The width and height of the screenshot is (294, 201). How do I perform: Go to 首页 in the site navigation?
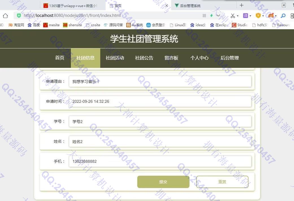pyautogui.click(x=60, y=58)
